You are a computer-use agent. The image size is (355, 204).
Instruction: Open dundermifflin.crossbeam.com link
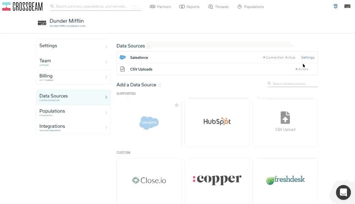(x=67, y=26)
